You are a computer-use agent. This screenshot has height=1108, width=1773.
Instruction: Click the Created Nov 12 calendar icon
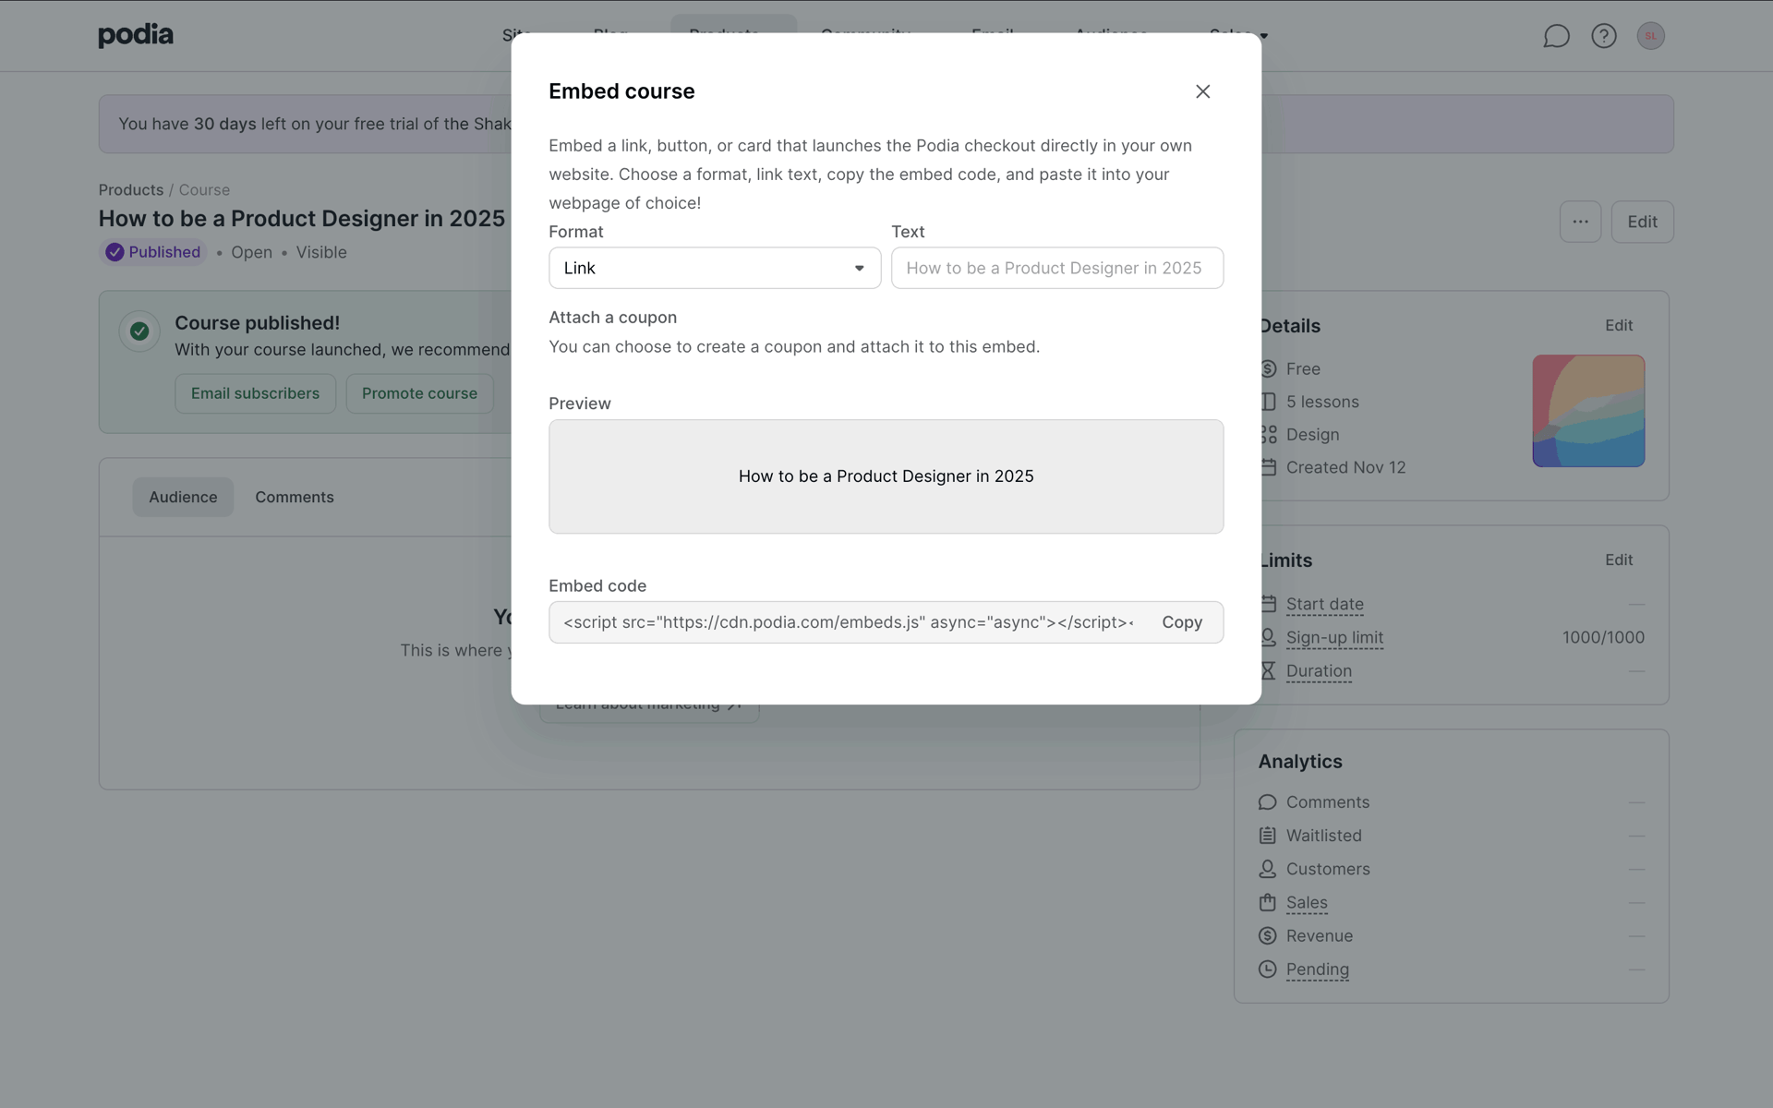pos(1268,467)
